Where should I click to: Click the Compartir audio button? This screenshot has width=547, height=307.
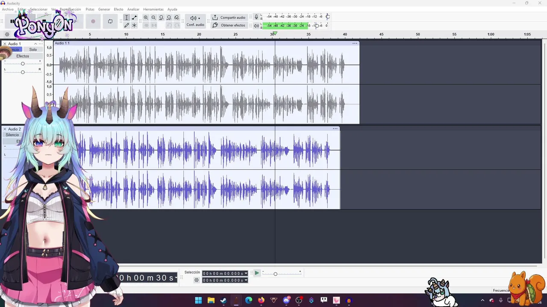tap(229, 17)
